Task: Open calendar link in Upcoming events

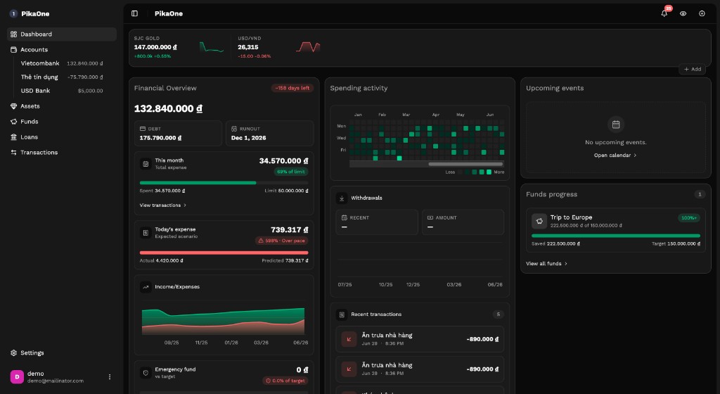Action: [x=615, y=155]
